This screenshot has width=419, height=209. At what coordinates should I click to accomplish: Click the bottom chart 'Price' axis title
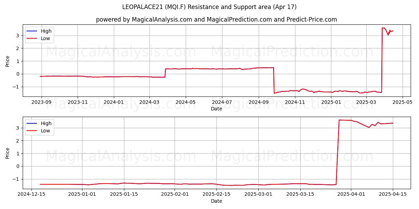point(8,153)
